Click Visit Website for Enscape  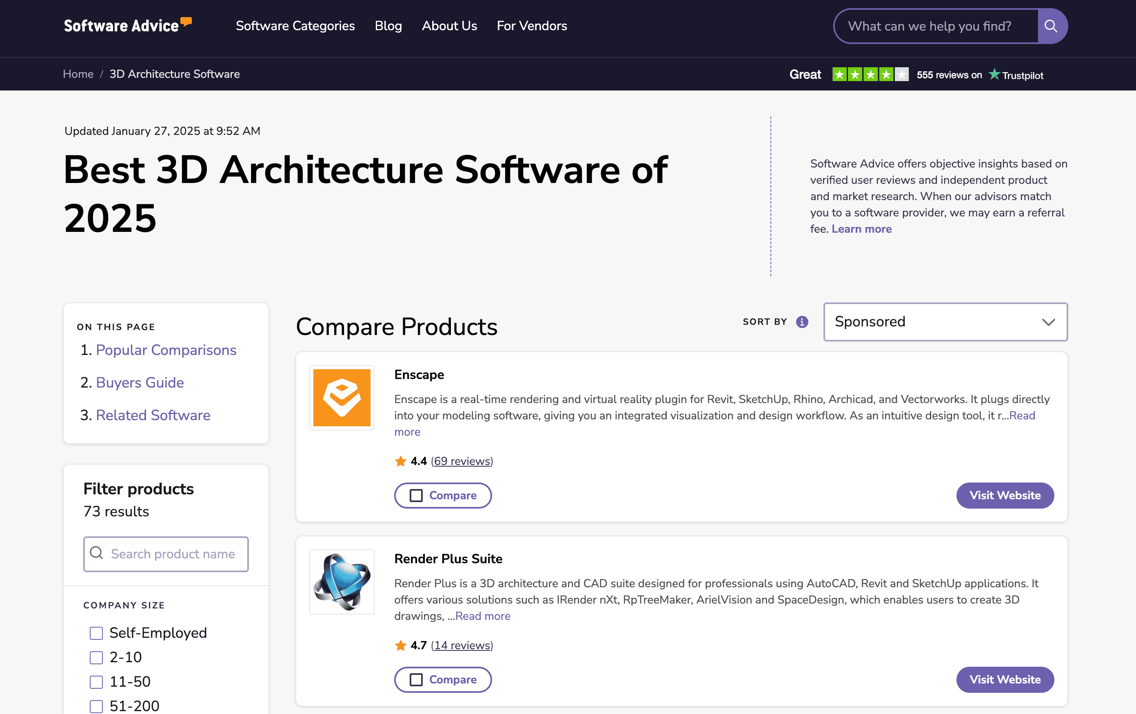pyautogui.click(x=1005, y=495)
